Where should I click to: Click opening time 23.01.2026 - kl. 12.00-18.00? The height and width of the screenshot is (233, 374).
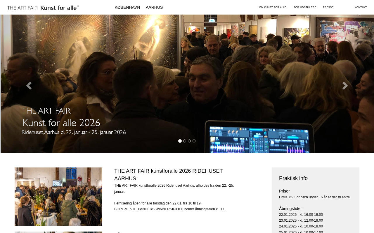click(301, 220)
